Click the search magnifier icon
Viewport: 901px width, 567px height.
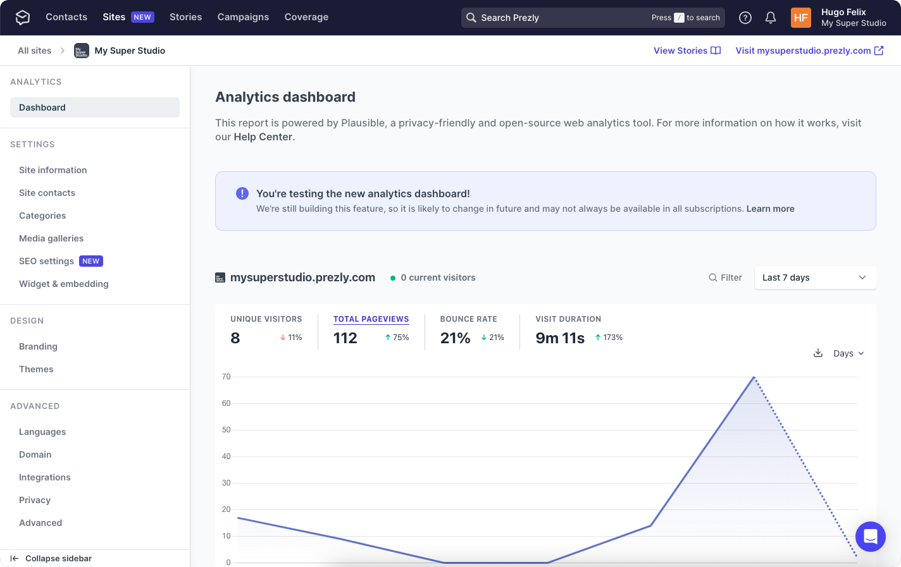471,18
